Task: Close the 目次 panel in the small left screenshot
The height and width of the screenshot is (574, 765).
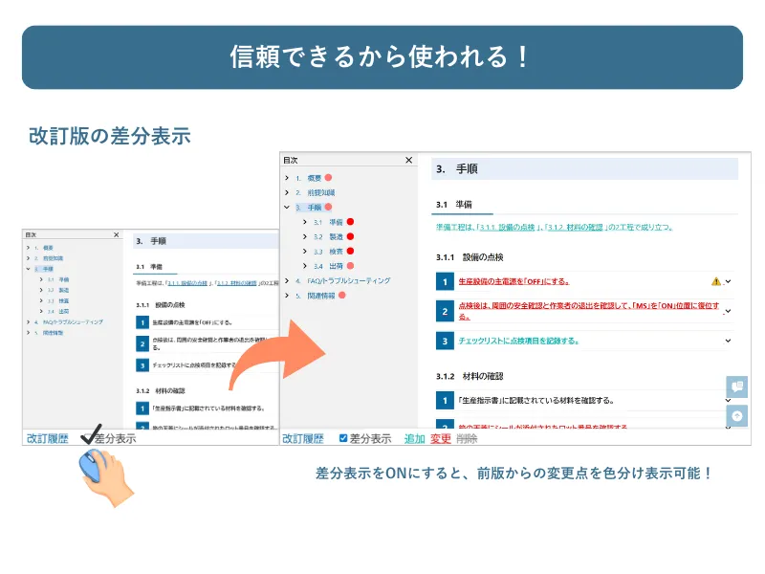Action: click(x=117, y=234)
